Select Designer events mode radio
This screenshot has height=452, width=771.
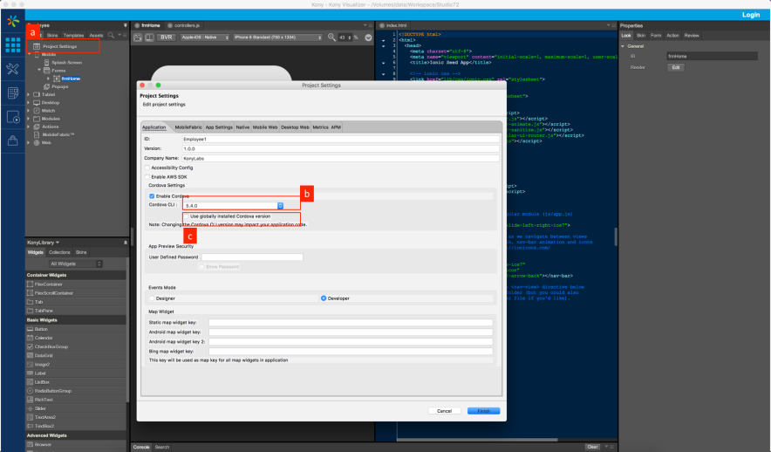point(152,298)
